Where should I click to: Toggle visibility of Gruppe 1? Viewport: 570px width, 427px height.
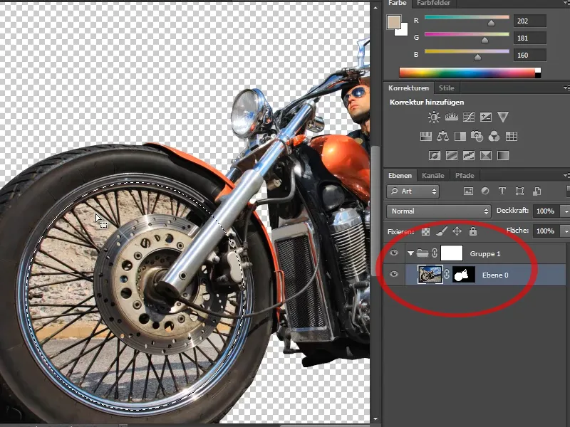click(394, 253)
